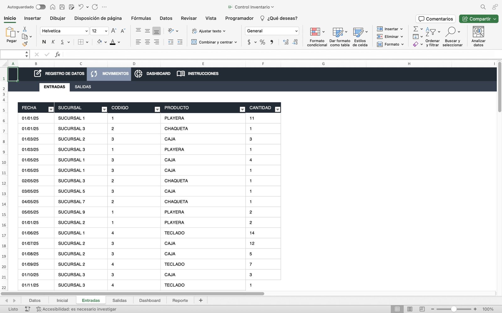
Task: Open the General number format dropdown
Action: coord(296,31)
